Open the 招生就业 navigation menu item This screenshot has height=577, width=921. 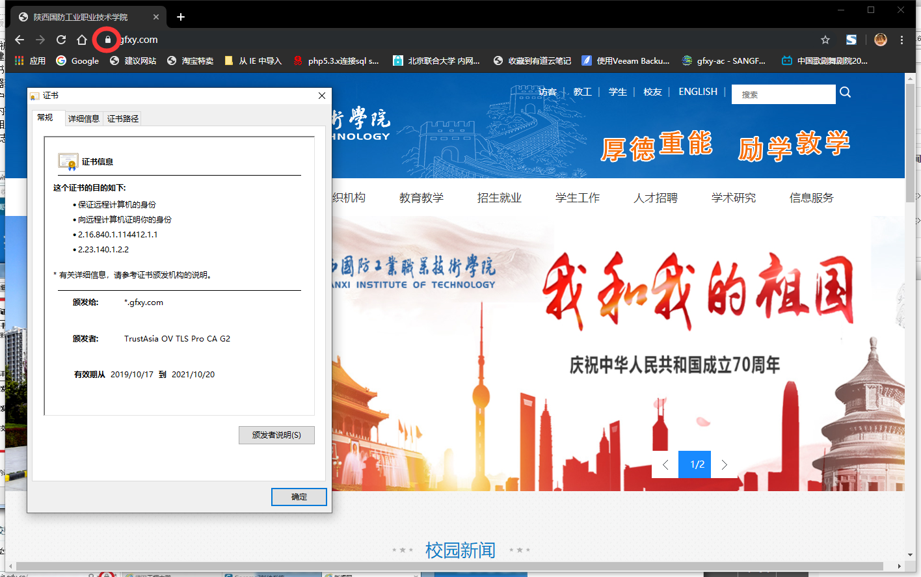pyautogui.click(x=499, y=198)
